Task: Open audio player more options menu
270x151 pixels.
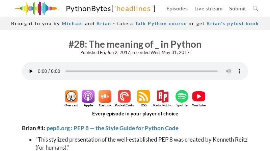Action: [239, 71]
